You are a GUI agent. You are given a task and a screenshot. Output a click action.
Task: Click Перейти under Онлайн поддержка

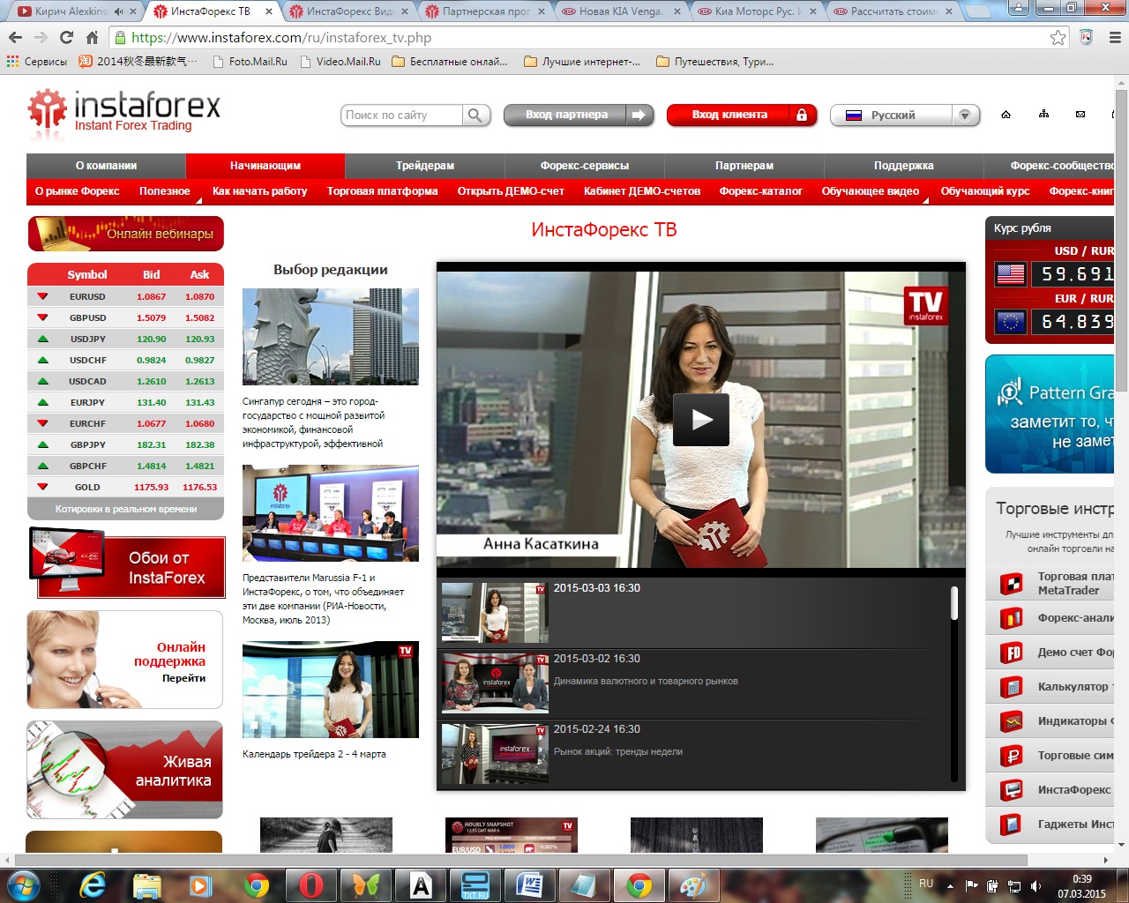click(183, 678)
